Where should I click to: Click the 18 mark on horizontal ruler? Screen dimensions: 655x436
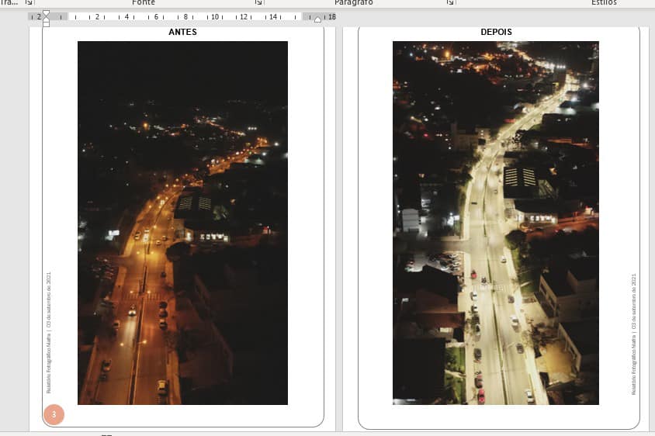[x=331, y=16]
